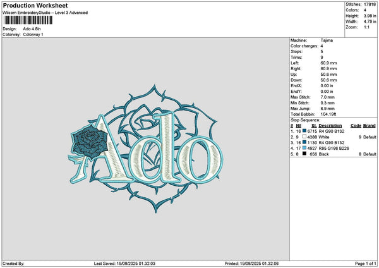Viewport: 379px width, 268px height.
Task: Click the dark blue swatch beside 6715
Action: tap(304, 131)
